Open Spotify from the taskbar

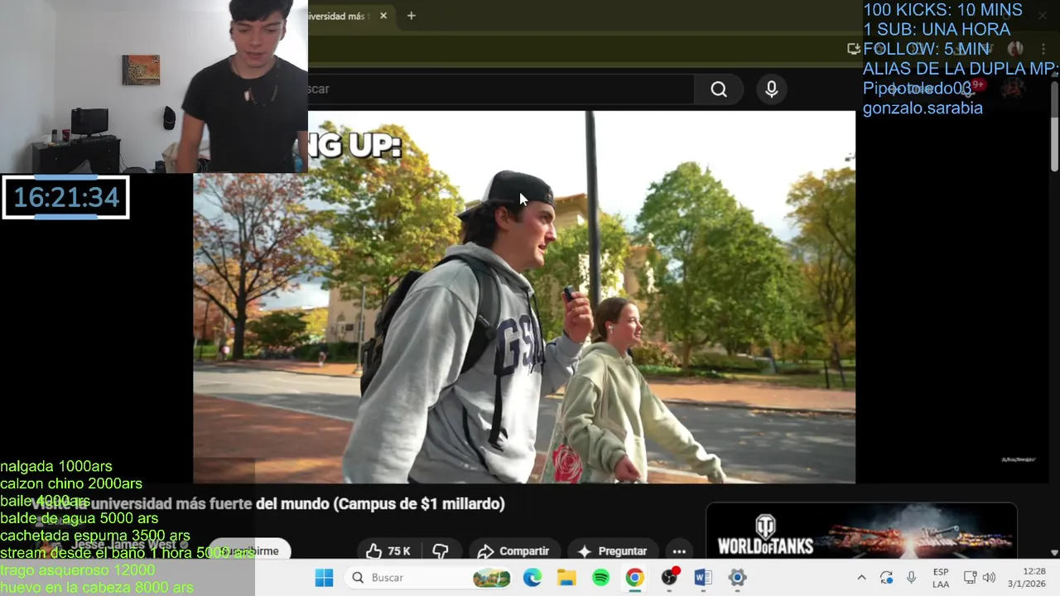tap(601, 578)
